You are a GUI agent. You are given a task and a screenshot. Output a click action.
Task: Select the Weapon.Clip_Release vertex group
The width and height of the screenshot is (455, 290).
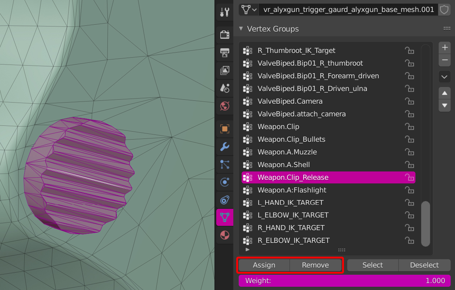click(x=329, y=177)
